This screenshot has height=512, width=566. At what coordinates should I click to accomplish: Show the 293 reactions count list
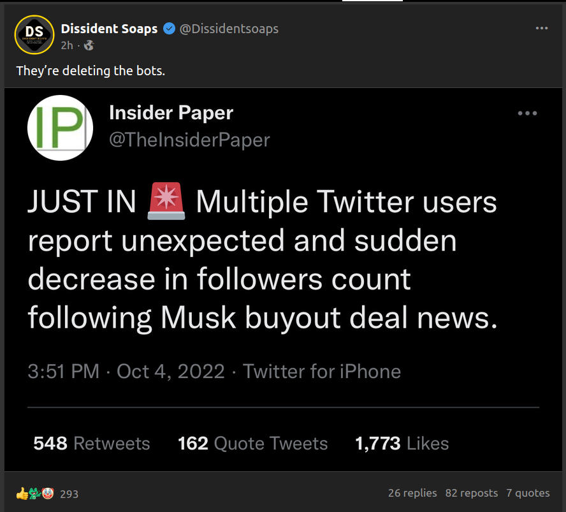pos(69,494)
